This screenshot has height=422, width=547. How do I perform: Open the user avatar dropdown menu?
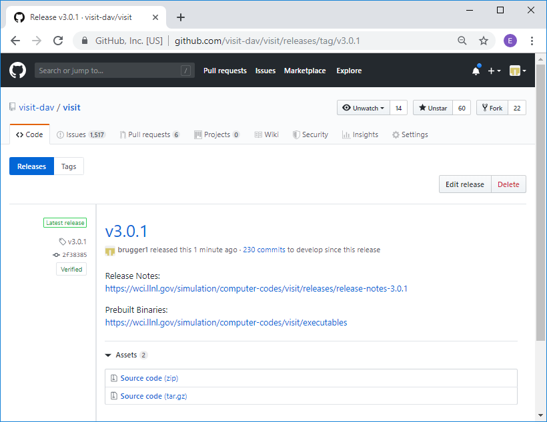click(x=518, y=71)
